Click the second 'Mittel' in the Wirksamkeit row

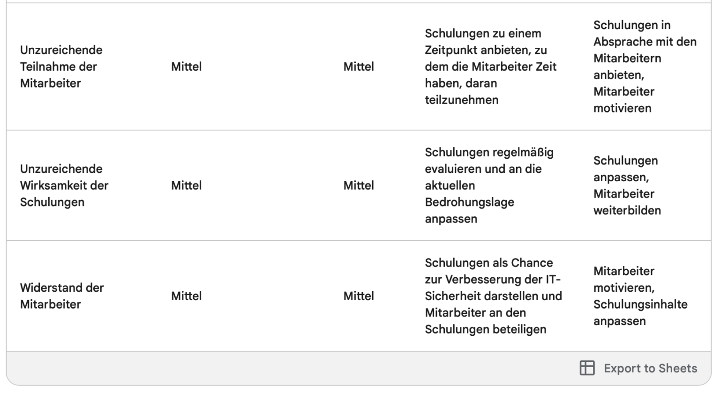[360, 185]
